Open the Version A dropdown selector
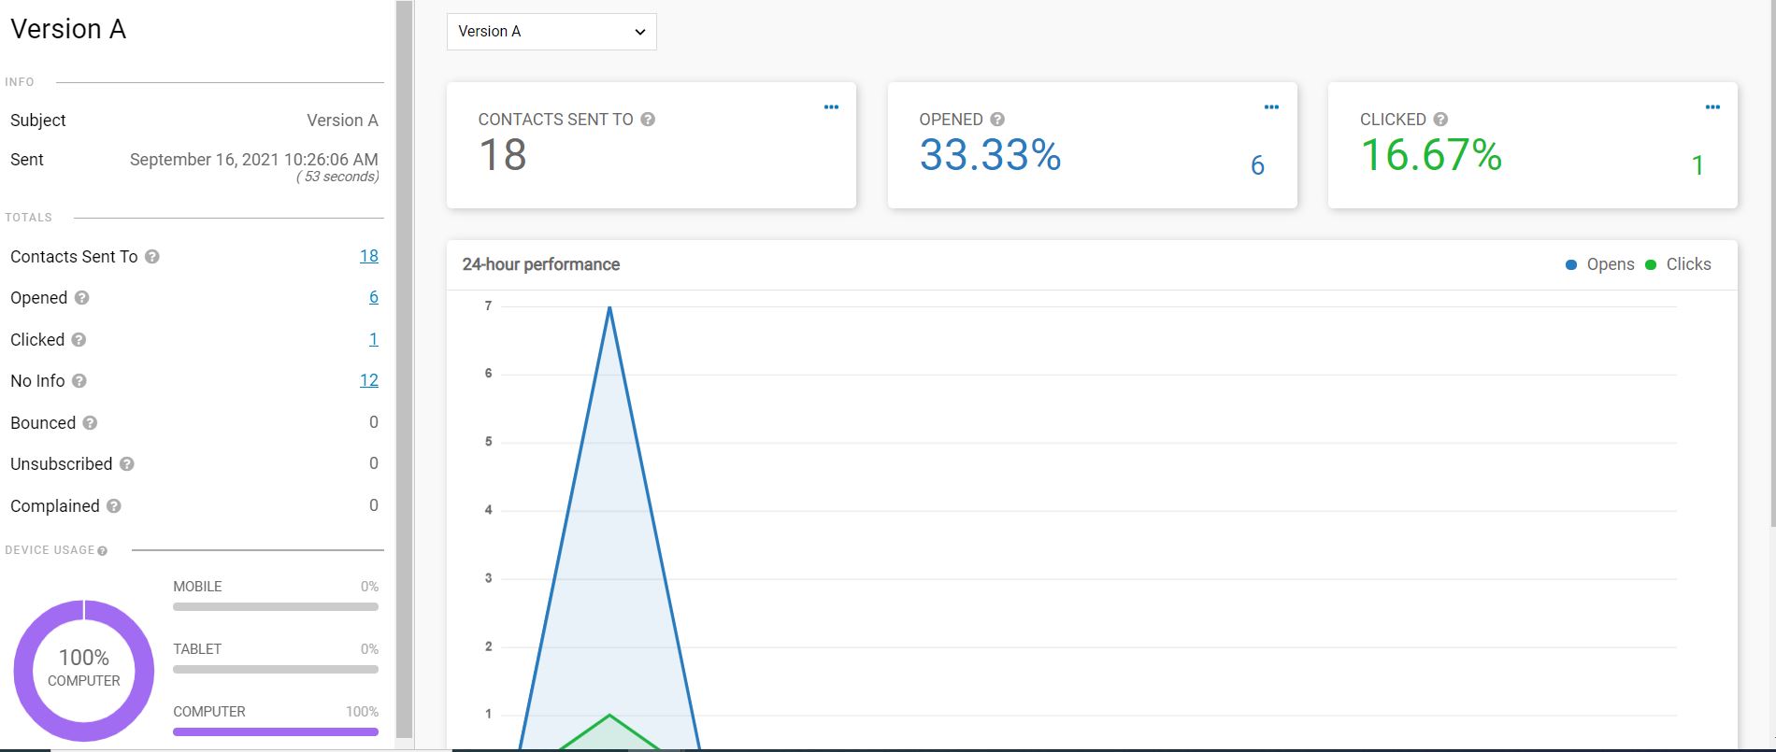This screenshot has height=752, width=1776. [551, 32]
